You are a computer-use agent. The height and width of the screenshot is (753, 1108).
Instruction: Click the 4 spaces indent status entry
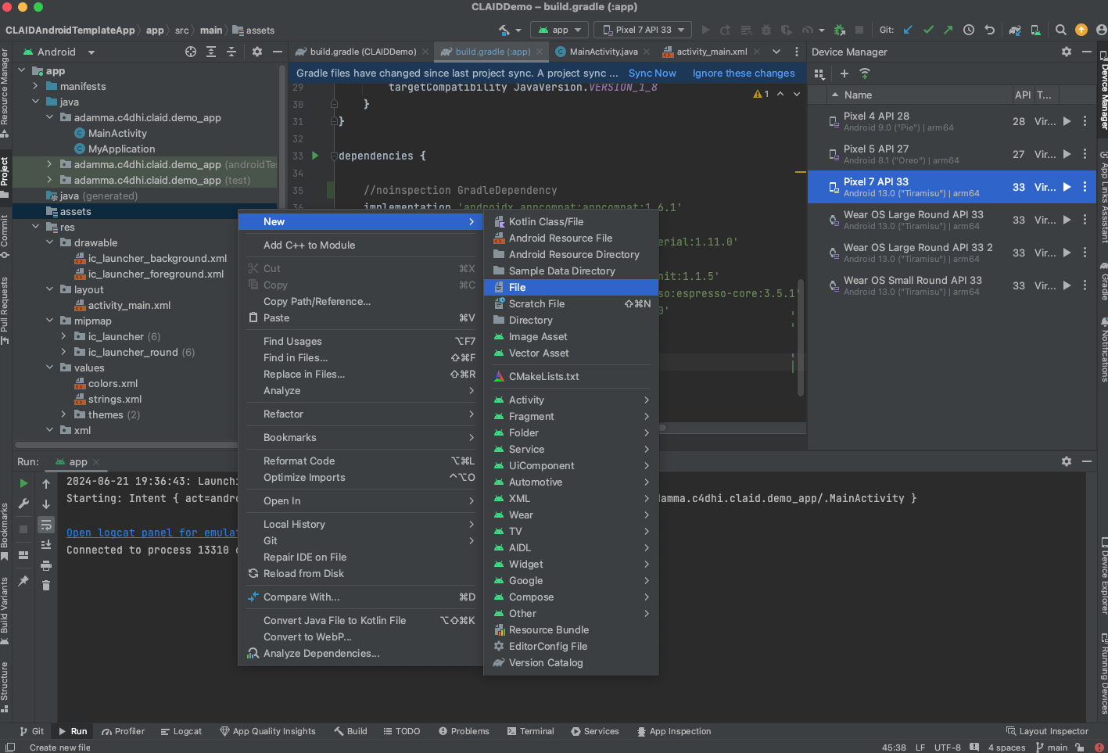pos(1006,748)
